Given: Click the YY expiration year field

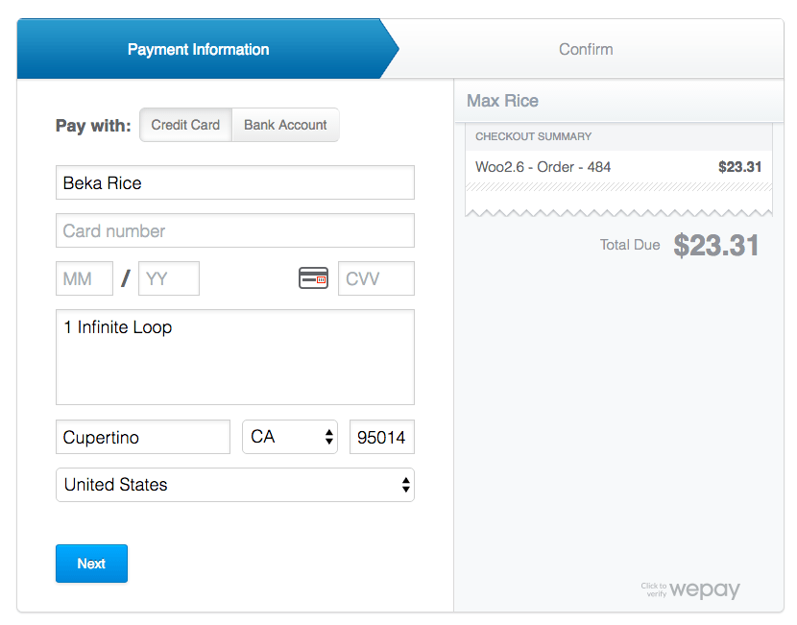Looking at the screenshot, I should point(169,278).
